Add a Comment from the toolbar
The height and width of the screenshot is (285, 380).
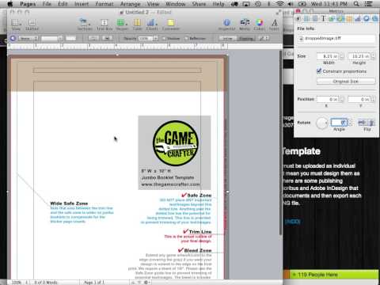coord(171,25)
